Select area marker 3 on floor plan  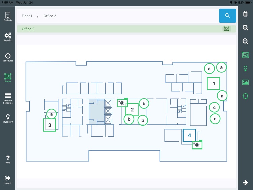(50, 125)
